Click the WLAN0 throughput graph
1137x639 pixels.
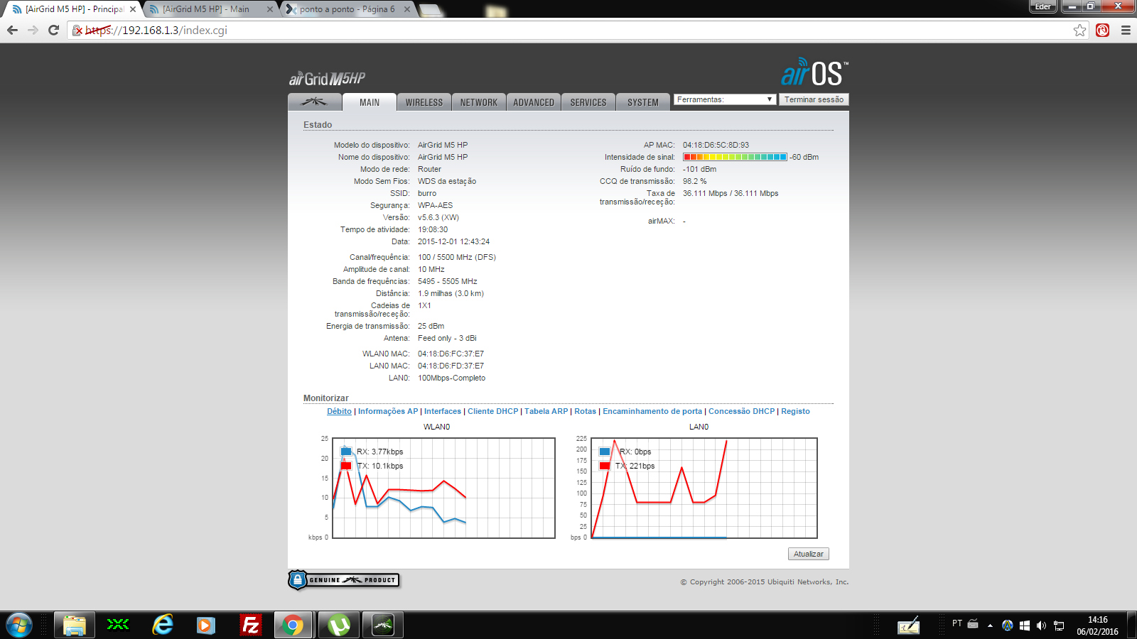443,488
